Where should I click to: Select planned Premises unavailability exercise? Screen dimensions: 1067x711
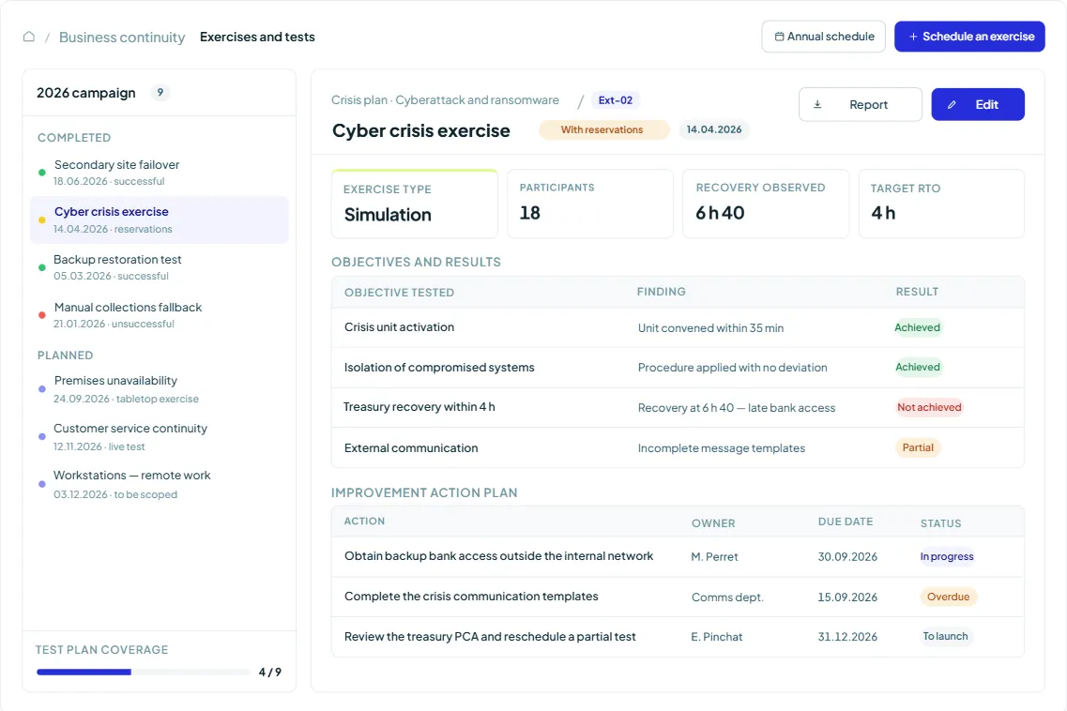click(160, 389)
